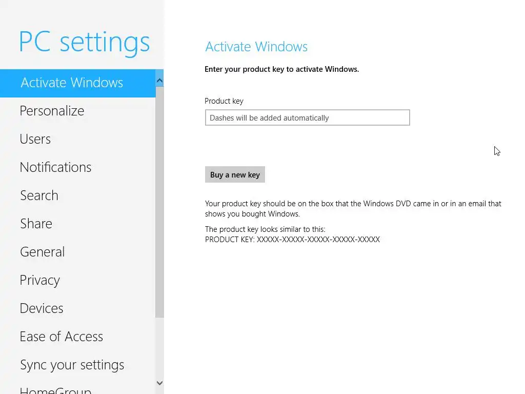The width and height of the screenshot is (525, 394).
Task: Click the Buy a new key button
Action: tap(235, 174)
